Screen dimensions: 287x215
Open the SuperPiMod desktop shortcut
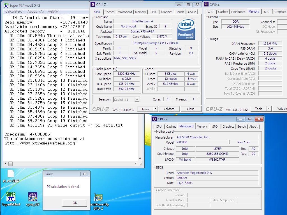click(x=11, y=199)
